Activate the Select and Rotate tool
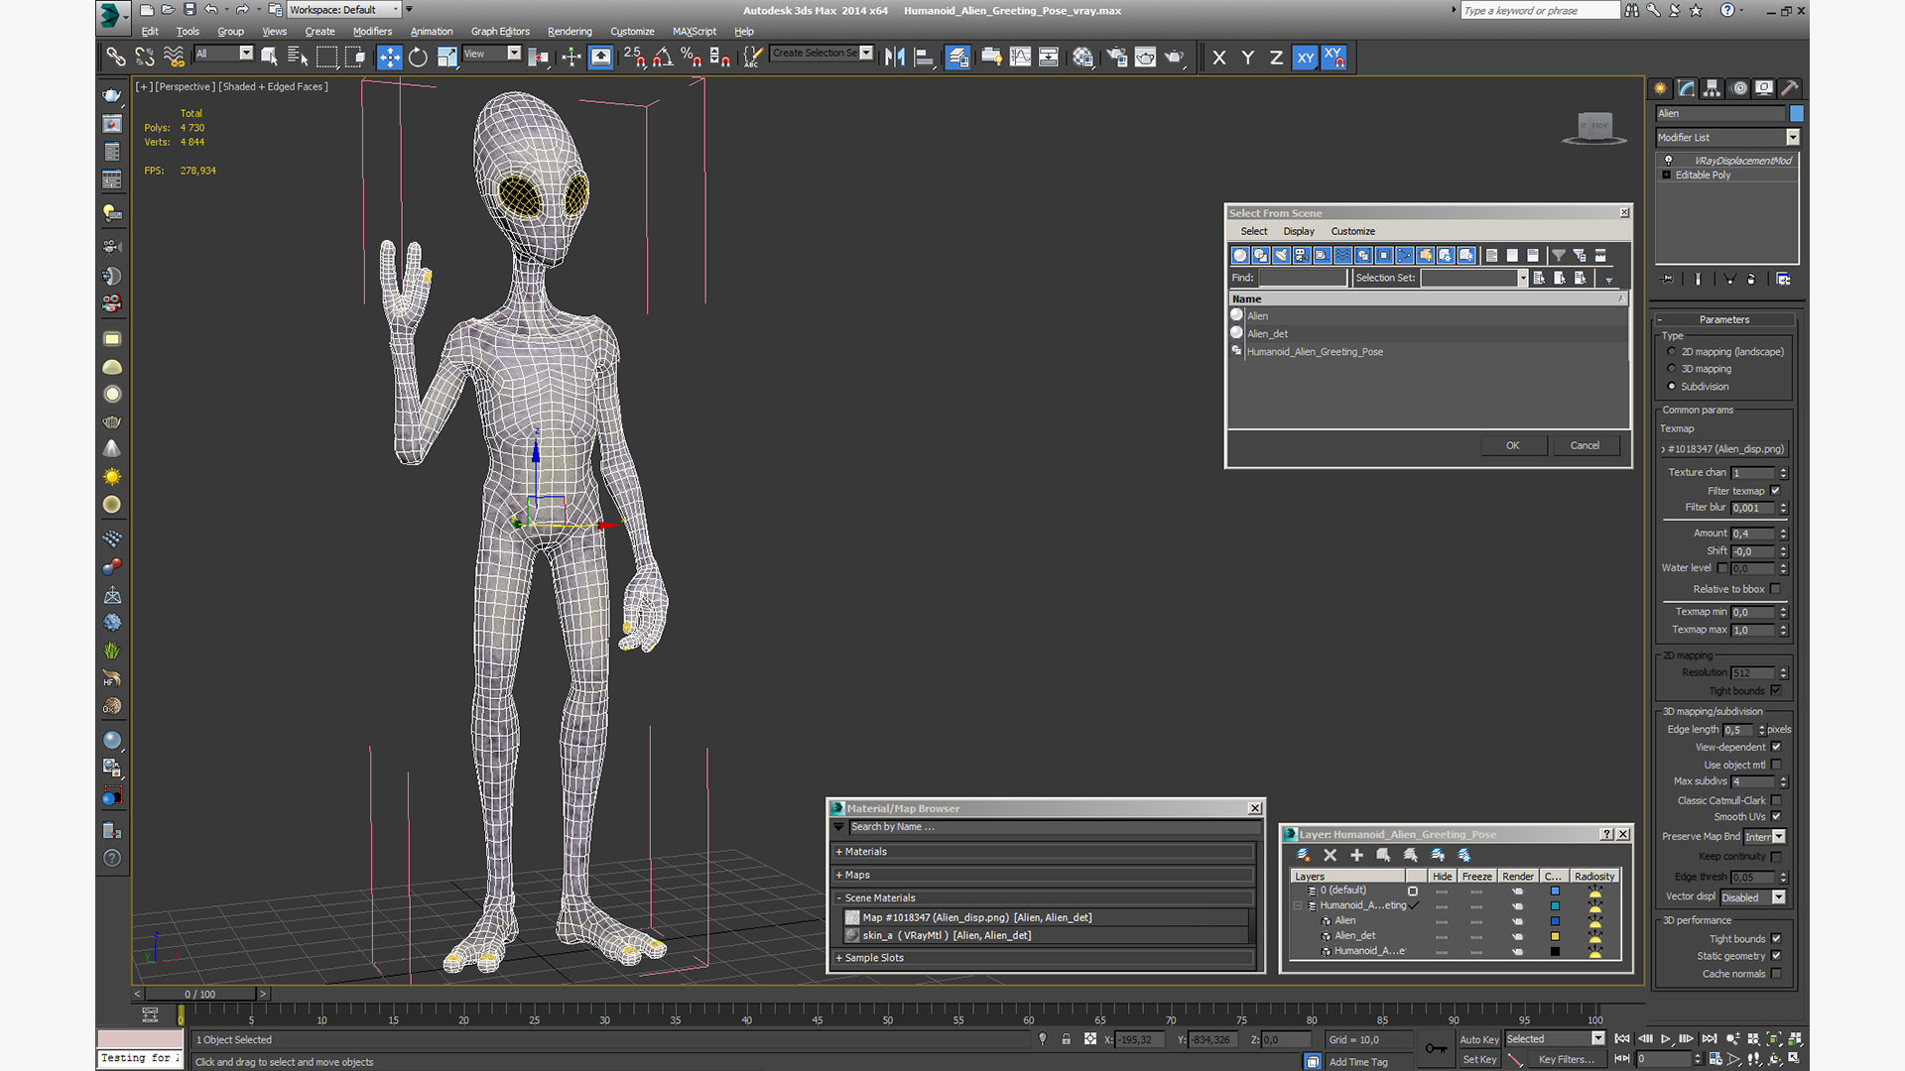The image size is (1905, 1071). (x=418, y=58)
